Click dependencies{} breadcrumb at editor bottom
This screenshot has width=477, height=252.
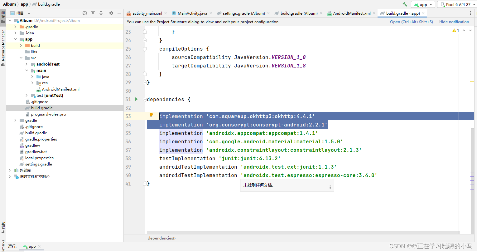coord(161,238)
